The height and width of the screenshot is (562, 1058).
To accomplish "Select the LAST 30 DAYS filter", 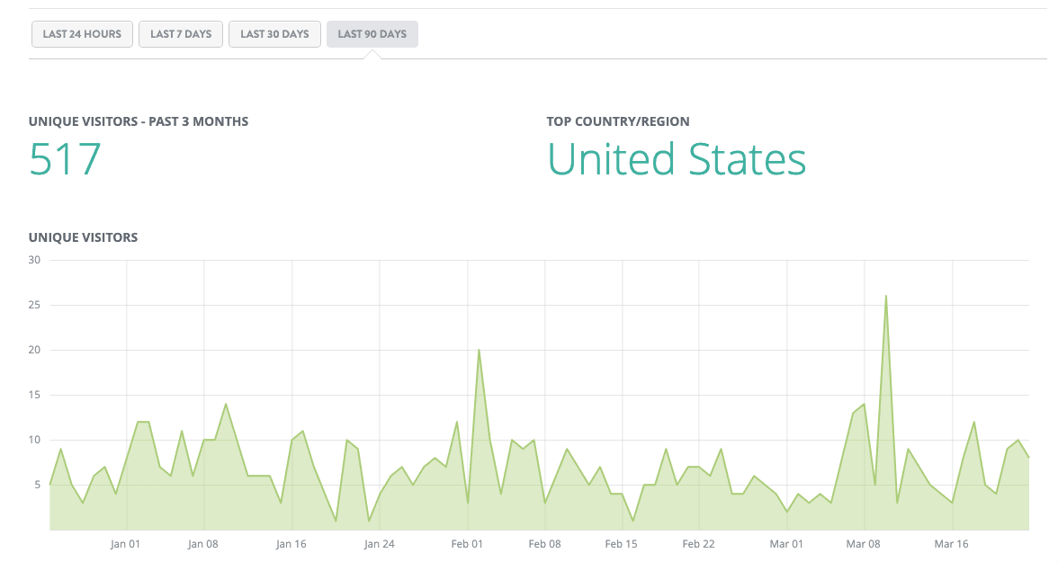I will (x=274, y=33).
